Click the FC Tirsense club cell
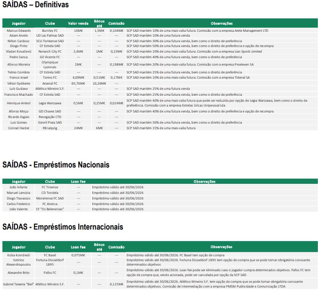This screenshot has width=318, height=291. (x=50, y=187)
